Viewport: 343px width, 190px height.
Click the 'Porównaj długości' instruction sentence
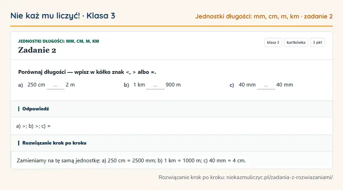coord(87,72)
